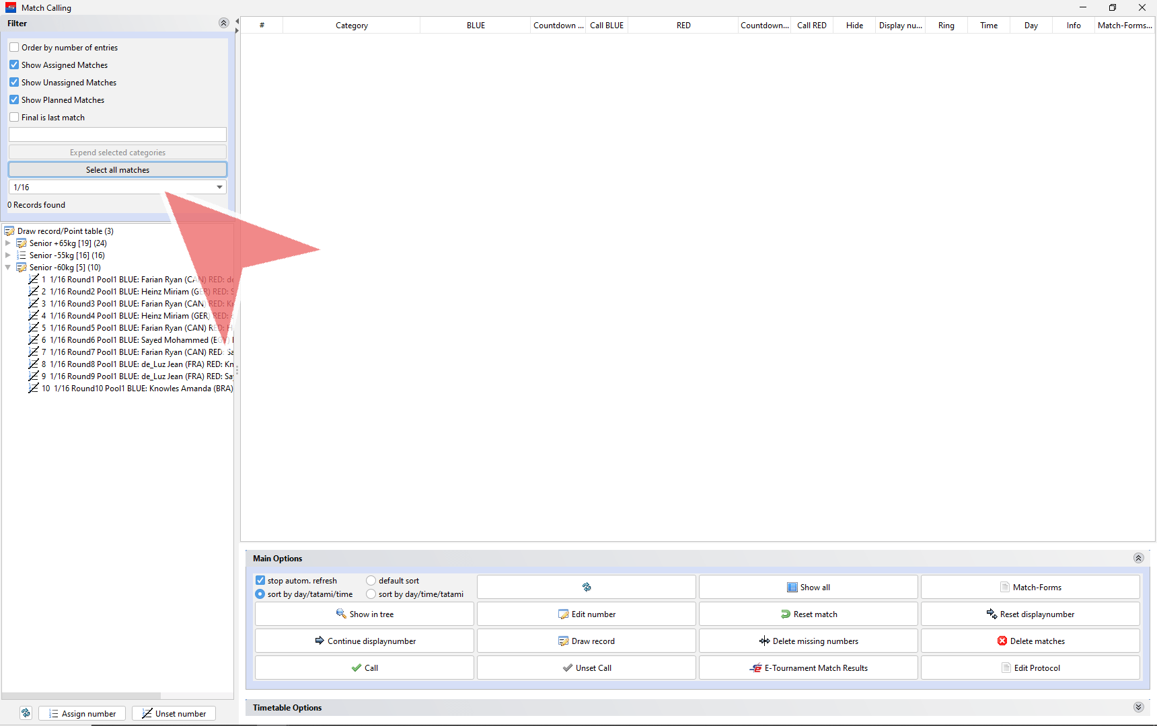Image resolution: width=1157 pixels, height=726 pixels.
Task: Click the refresh icon beside Assign number
Action: 26,713
